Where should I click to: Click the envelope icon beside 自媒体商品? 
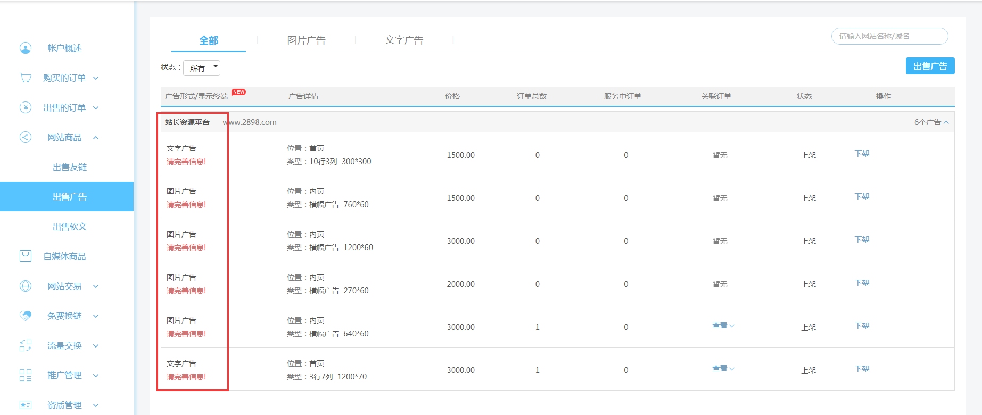coord(26,256)
